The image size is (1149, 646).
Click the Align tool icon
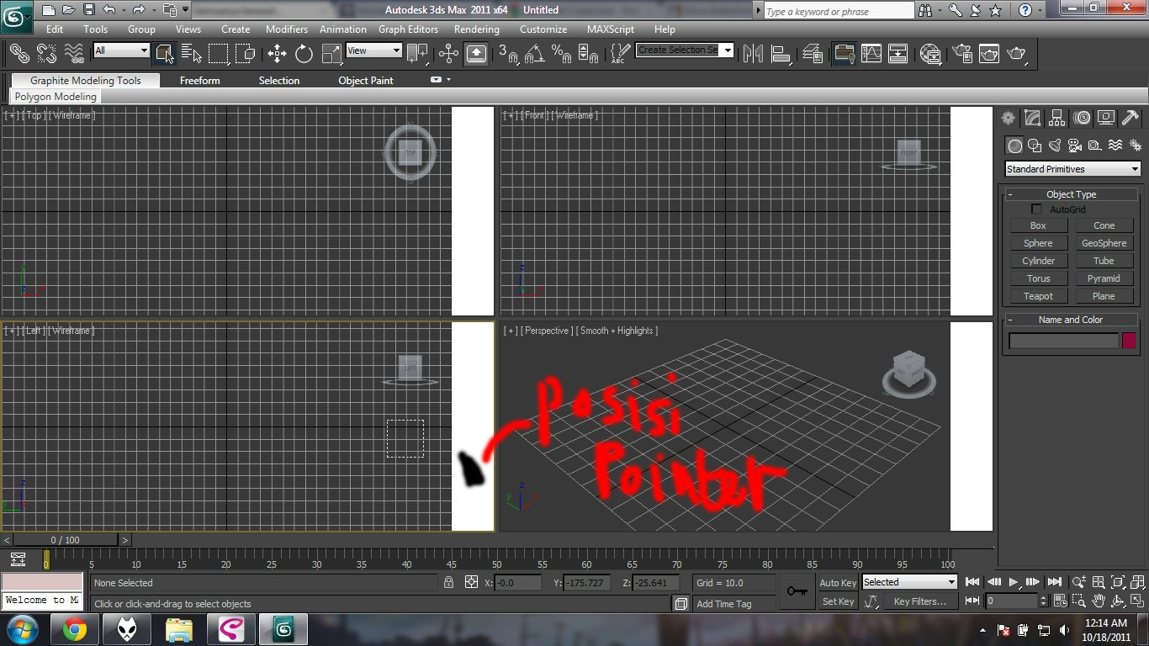[781, 54]
